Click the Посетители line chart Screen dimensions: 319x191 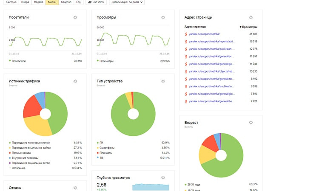45,40
